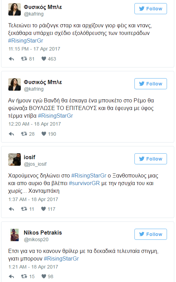Reply to iosif's tweet
176x282 pixels.
coord(11,209)
